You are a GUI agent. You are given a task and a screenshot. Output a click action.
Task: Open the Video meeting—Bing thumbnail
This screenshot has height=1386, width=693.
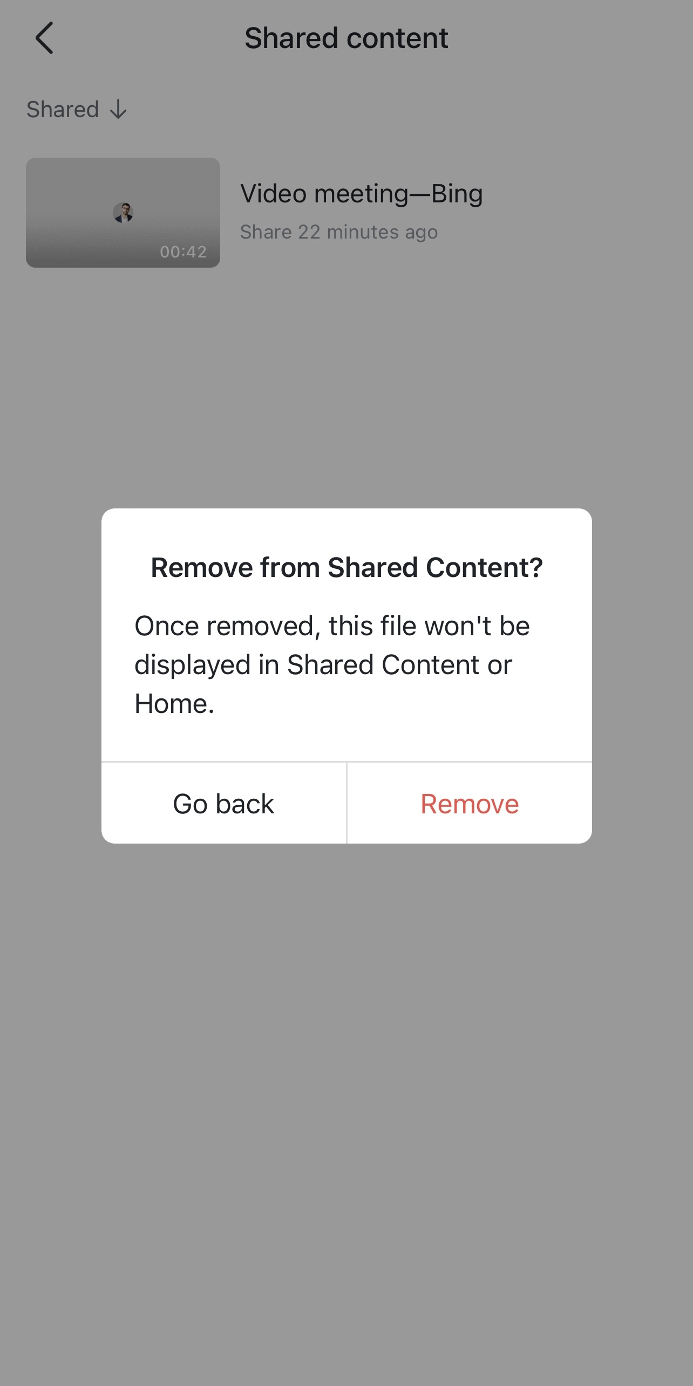coord(123,213)
